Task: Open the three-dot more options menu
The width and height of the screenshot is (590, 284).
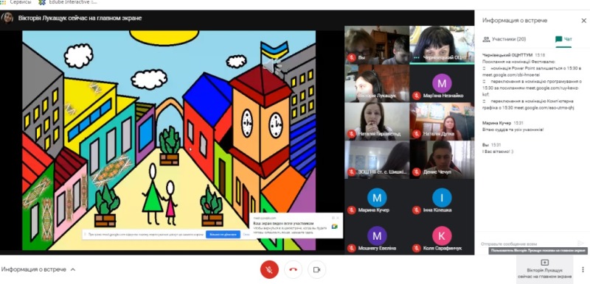Action: tap(583, 269)
